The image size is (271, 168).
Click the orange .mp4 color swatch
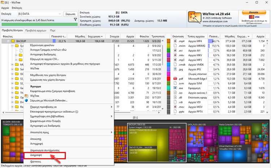169,41
